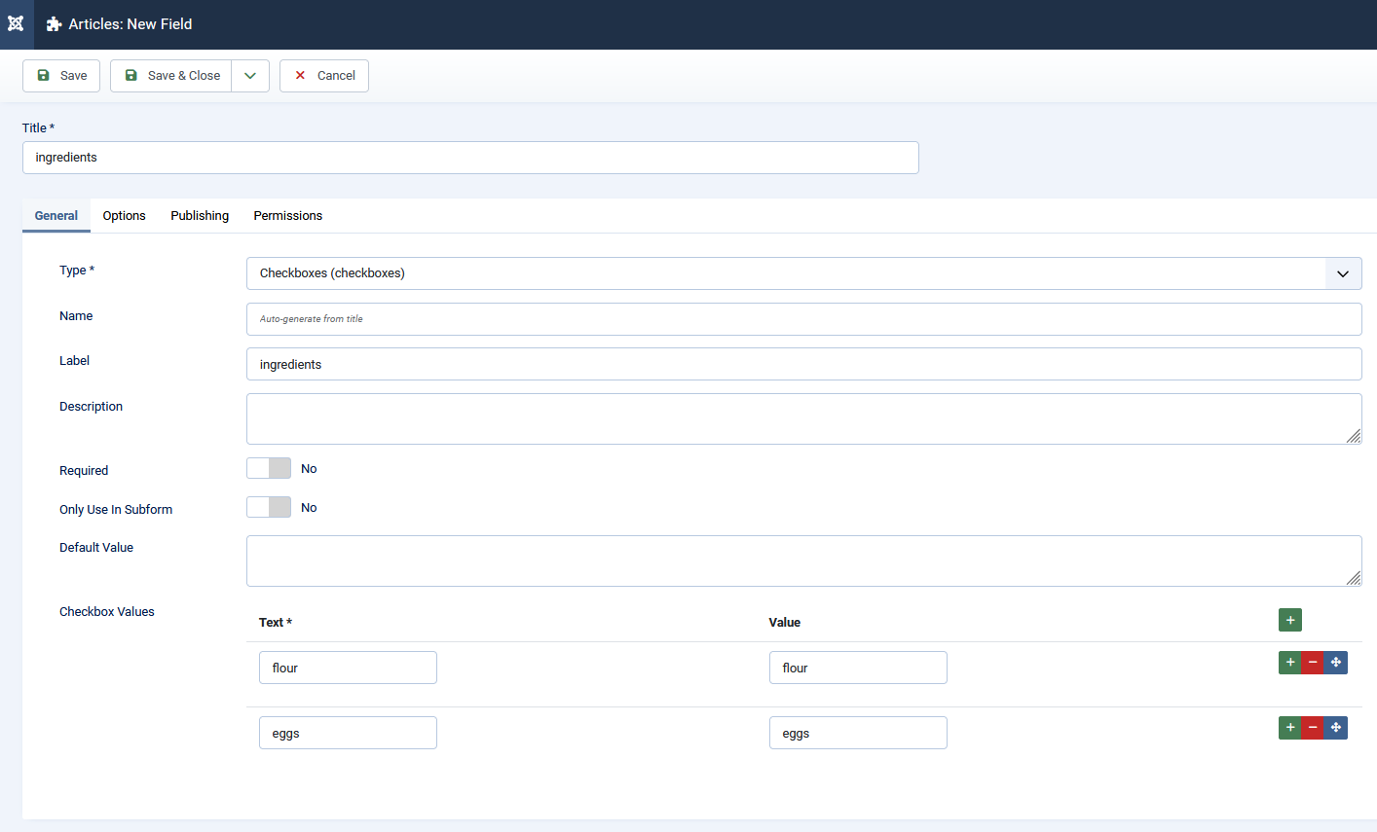Viewport: 1377px width, 832px height.
Task: Open the Permissions tab
Action: [288, 216]
